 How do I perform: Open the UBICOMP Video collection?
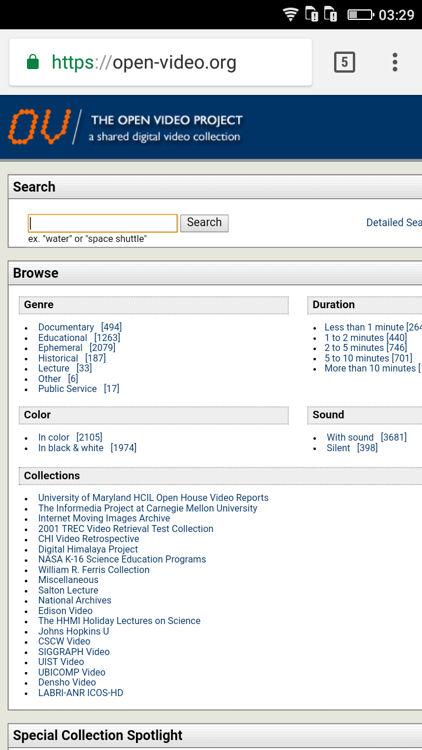tap(72, 672)
